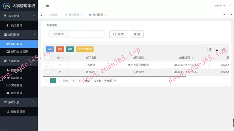
Task: Close the 员工管理 tab
Action: [82, 15]
